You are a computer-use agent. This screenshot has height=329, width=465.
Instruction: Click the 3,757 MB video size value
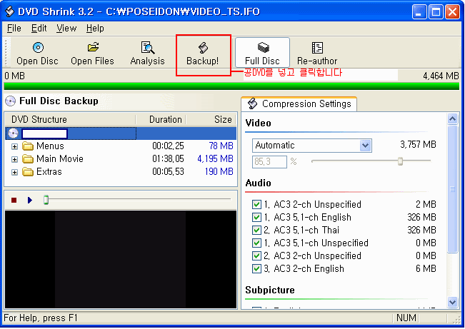click(418, 145)
